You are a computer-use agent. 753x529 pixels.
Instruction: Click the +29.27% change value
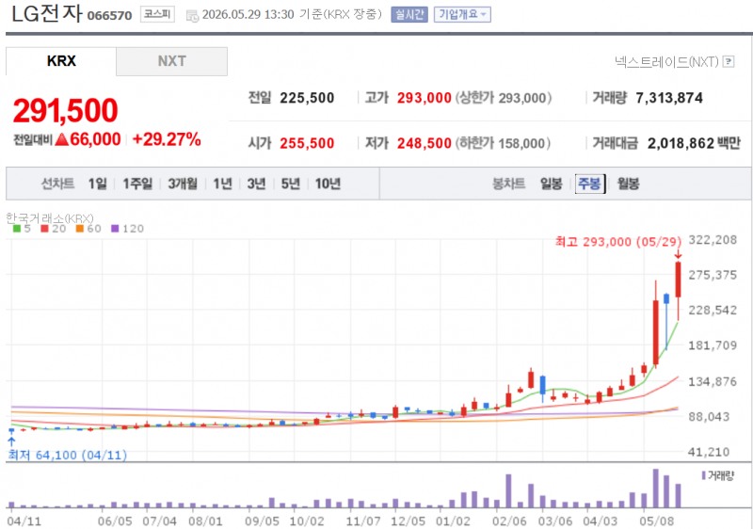167,139
